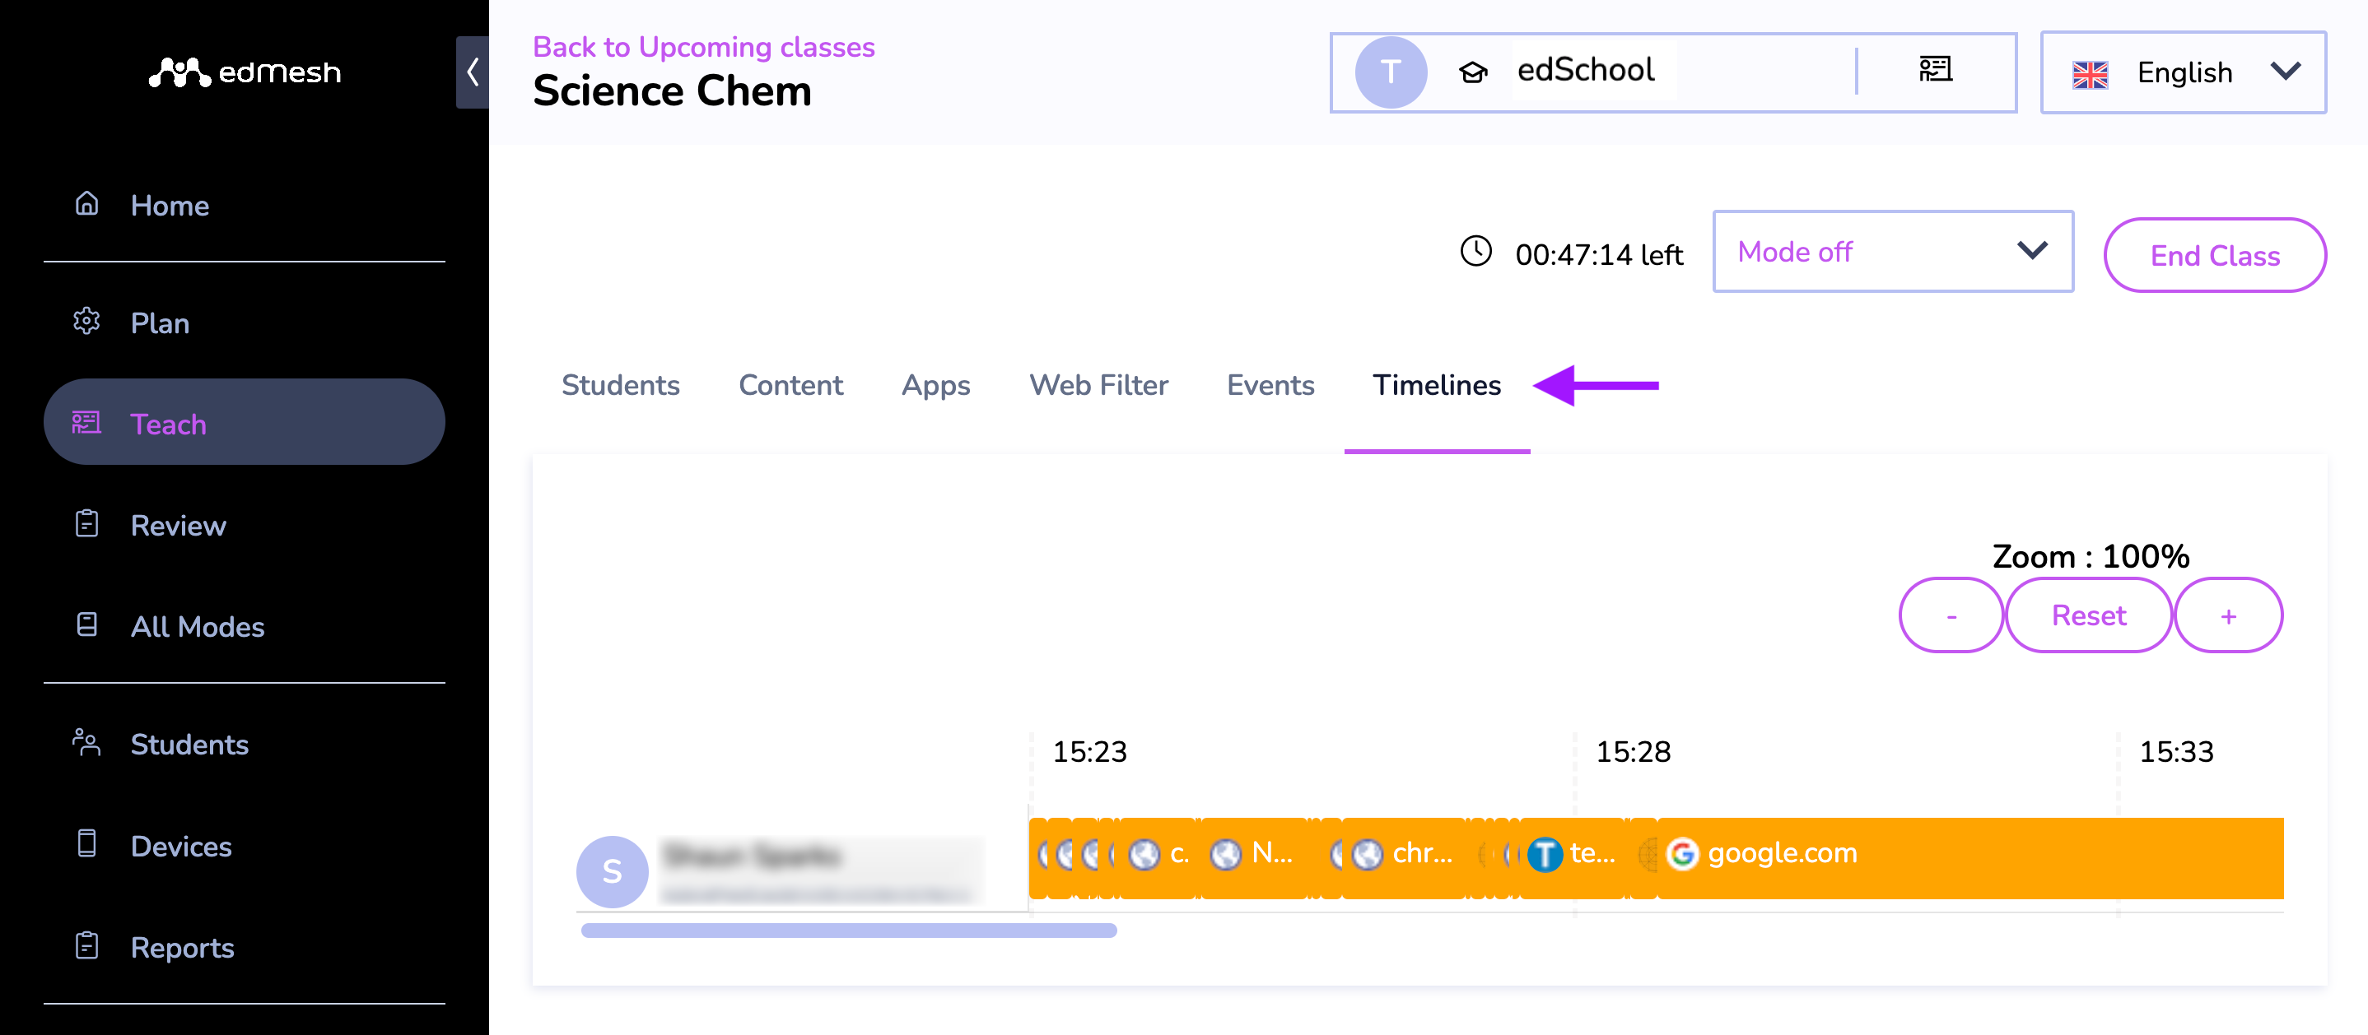Click the T user avatar
Viewport: 2368px width, 1035px height.
click(x=1391, y=72)
